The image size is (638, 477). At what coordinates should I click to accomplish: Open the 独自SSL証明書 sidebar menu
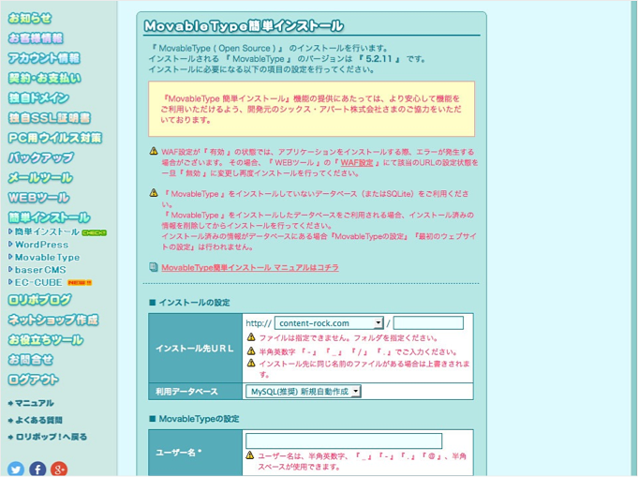pos(50,118)
